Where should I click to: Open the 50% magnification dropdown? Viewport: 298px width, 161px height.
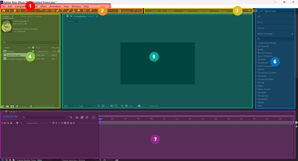pyautogui.click(x=69, y=106)
